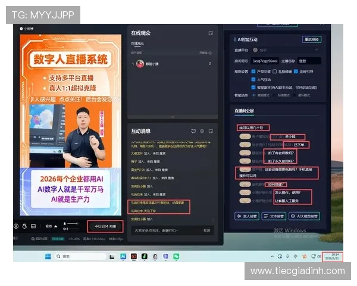Click the avatar next to 多少钱 comment

[245, 136]
